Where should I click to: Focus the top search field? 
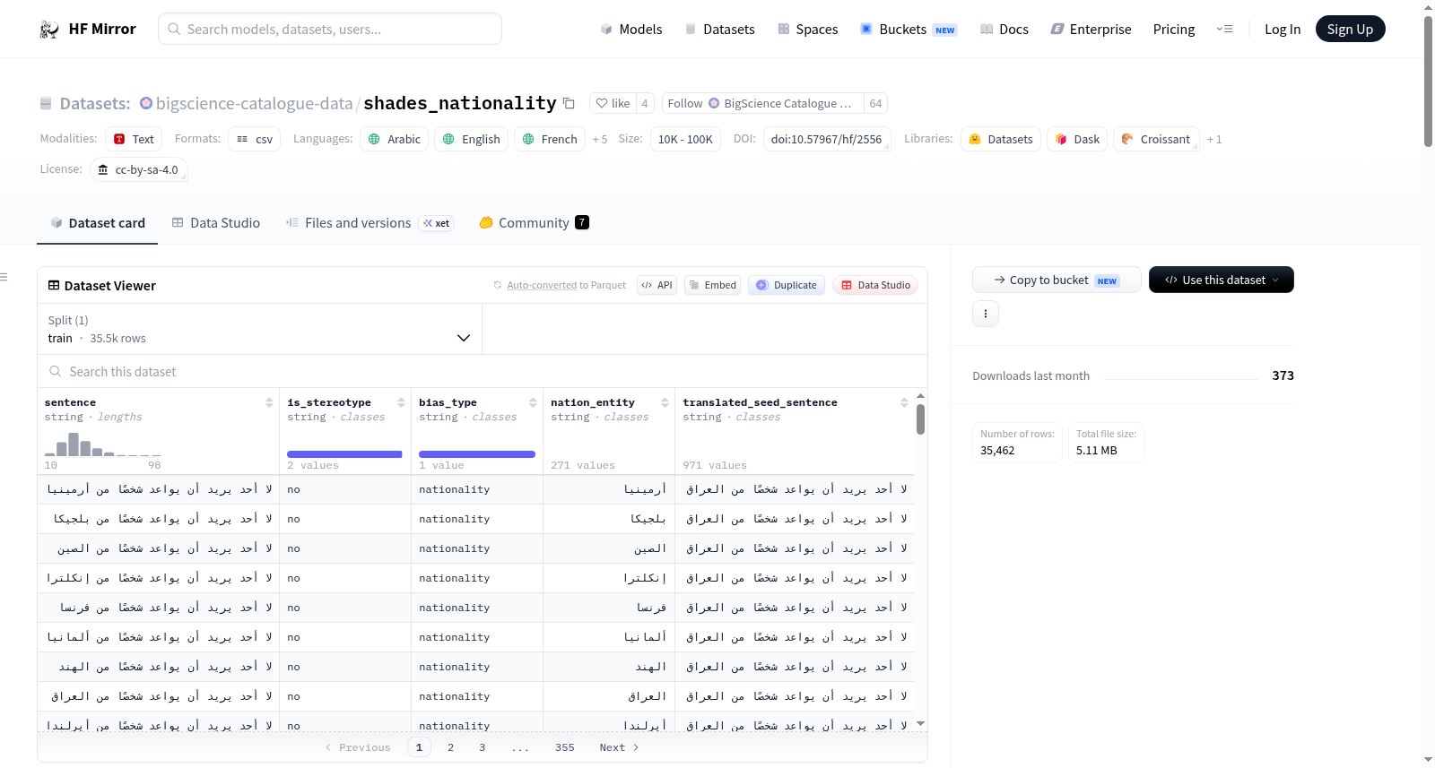click(330, 29)
